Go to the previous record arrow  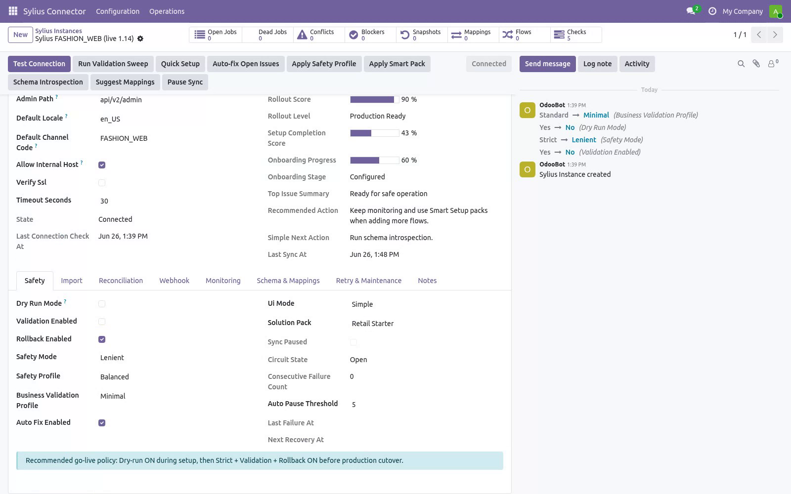pyautogui.click(x=759, y=35)
